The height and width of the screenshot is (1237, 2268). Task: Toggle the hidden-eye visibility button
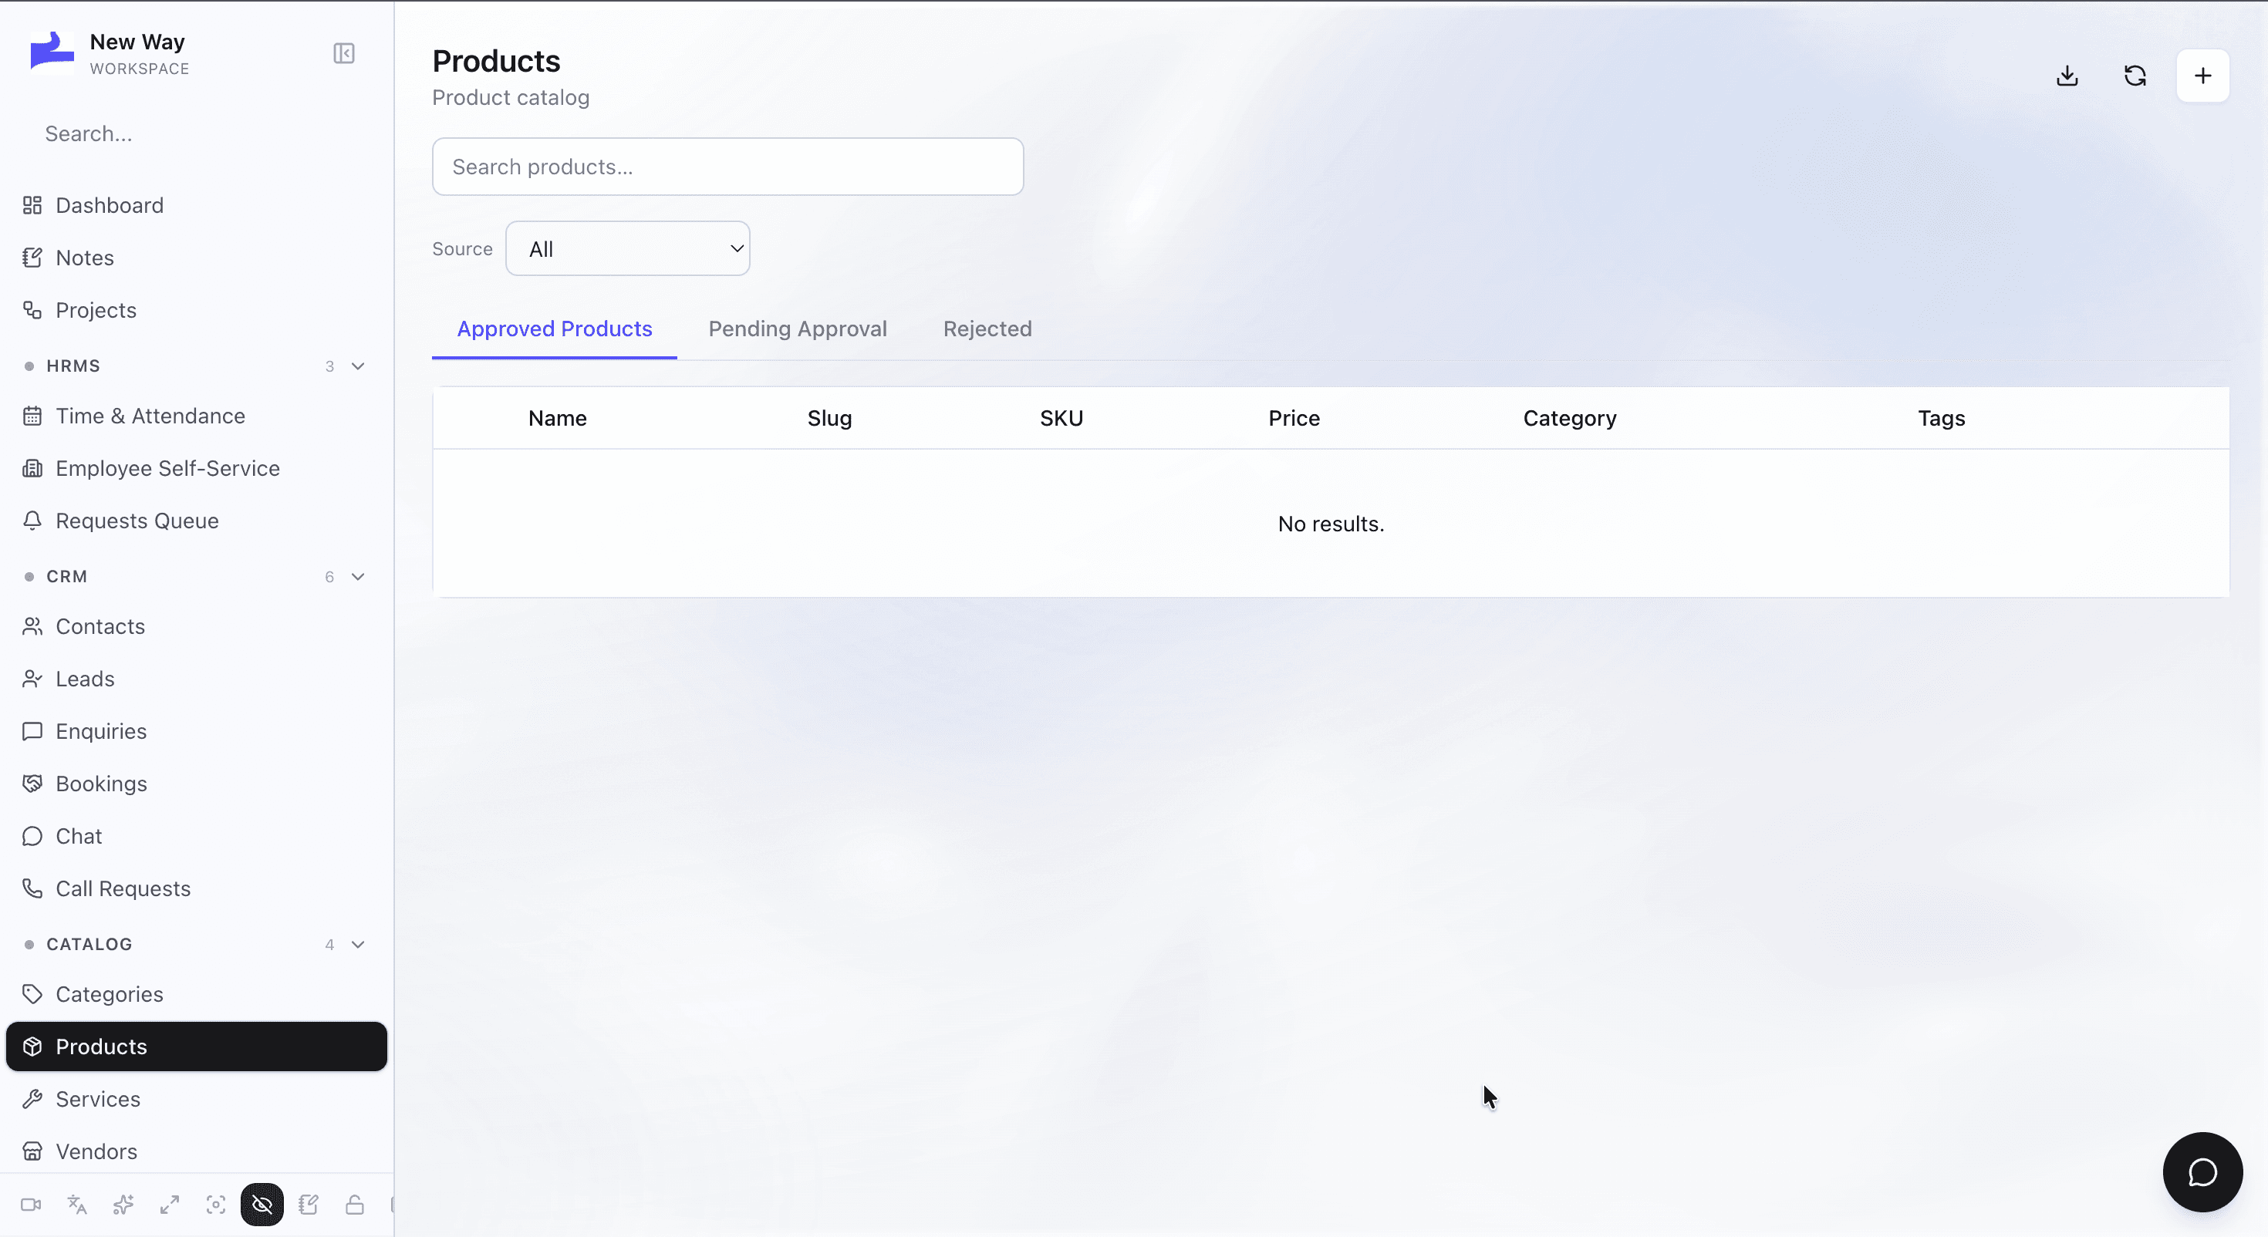(x=262, y=1205)
